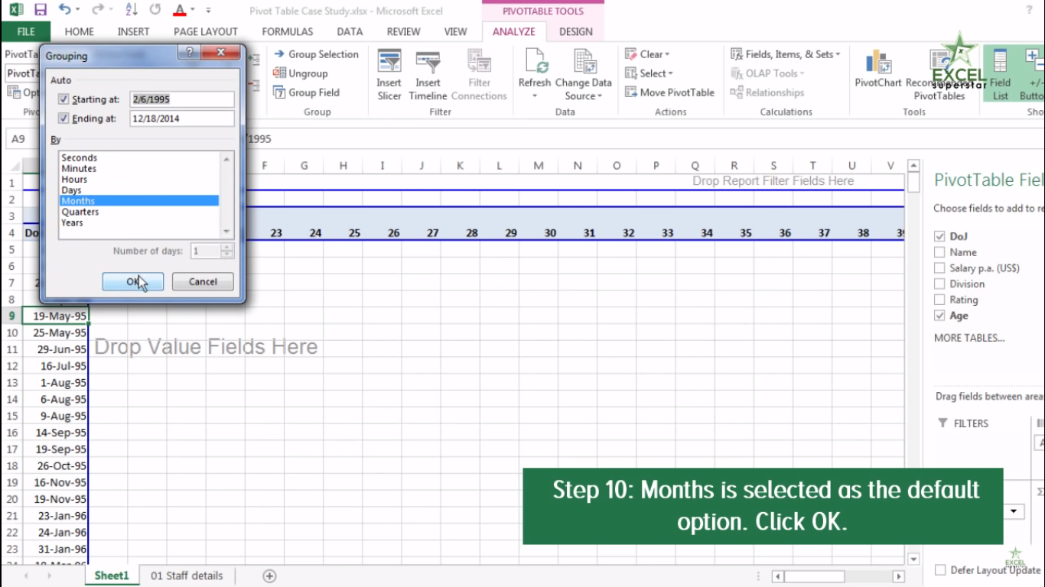Click the By list scroll down arrow

click(x=226, y=232)
